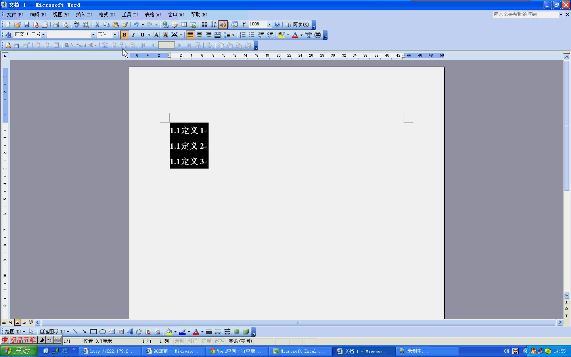The width and height of the screenshot is (571, 357).
Task: Add phonetic guide to text
Action: (x=308, y=35)
